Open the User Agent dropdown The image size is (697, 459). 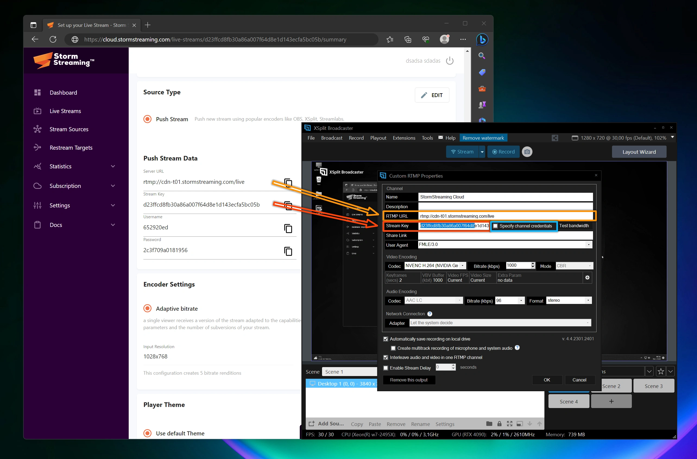(589, 245)
